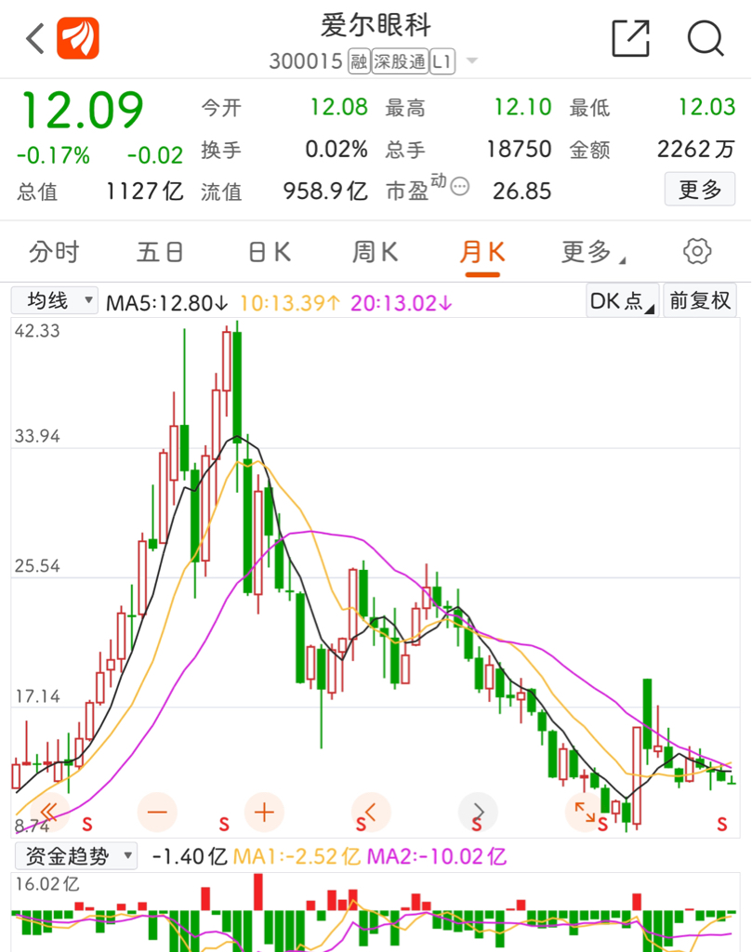
Task: Zoom in the chart with plus button
Action: (264, 812)
